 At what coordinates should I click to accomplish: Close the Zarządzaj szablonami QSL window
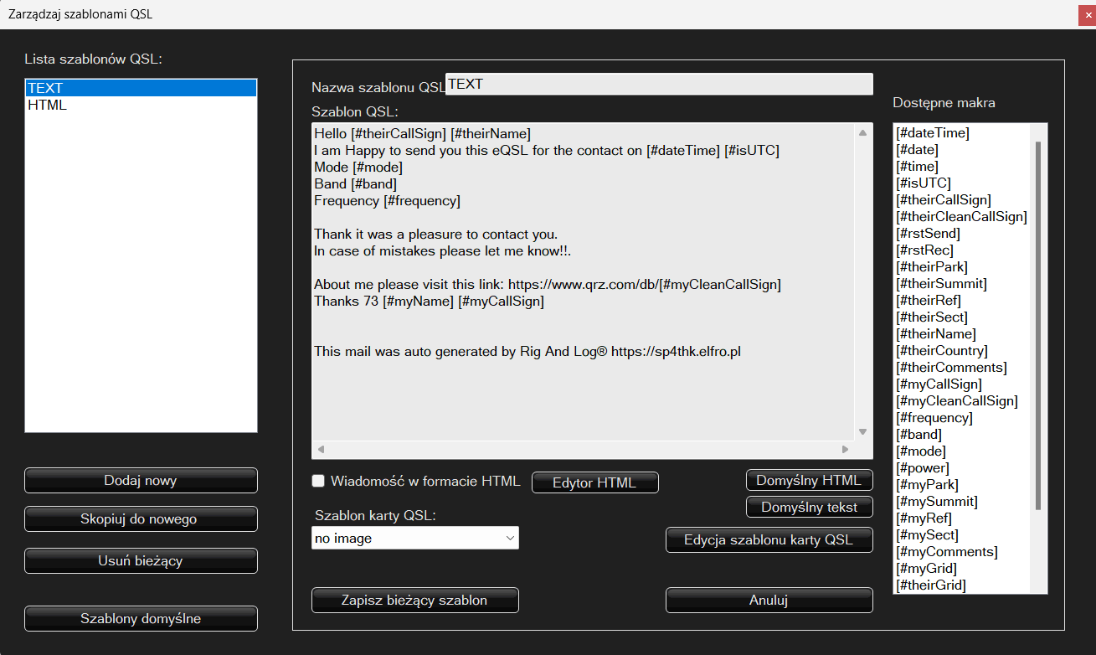(x=1086, y=14)
